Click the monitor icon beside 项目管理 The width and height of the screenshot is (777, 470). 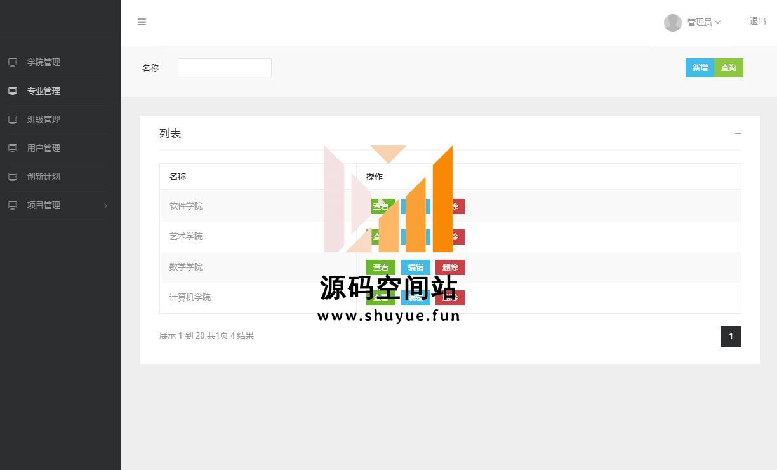13,205
